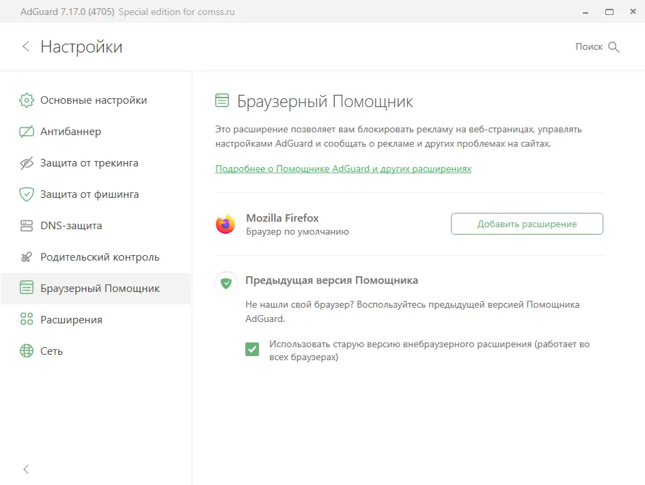645x485 pixels.
Task: Click the back arrow beside the Настройки title
Action: 26,46
